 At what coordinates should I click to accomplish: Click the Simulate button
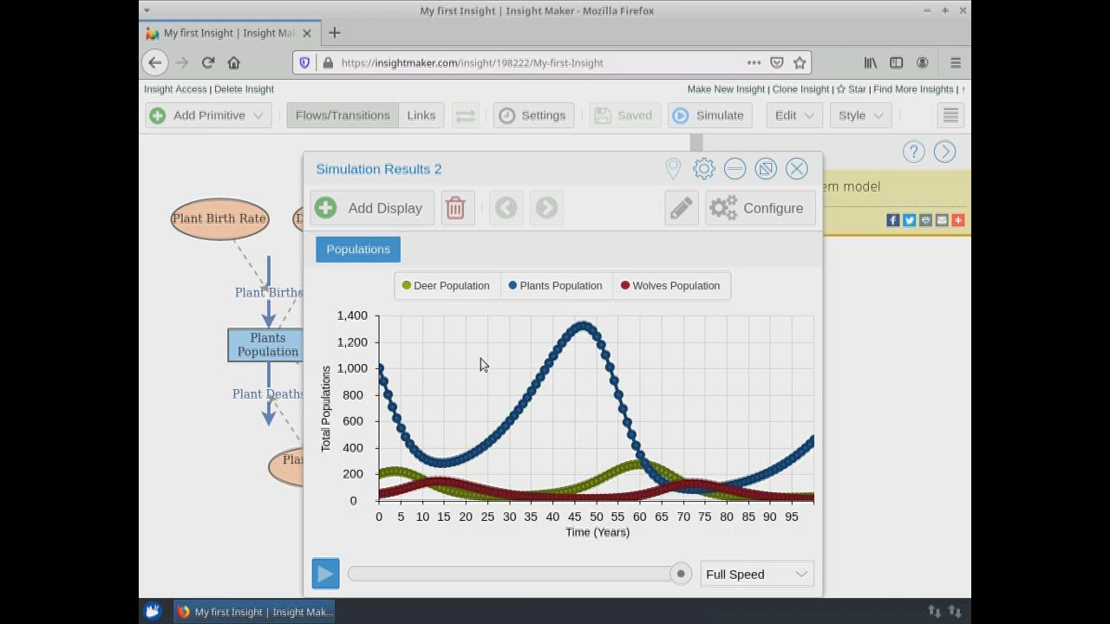(710, 115)
